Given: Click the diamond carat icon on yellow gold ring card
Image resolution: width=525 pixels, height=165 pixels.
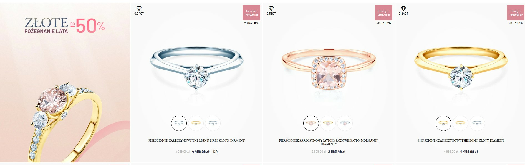Looking at the screenshot, I should click(403, 9).
